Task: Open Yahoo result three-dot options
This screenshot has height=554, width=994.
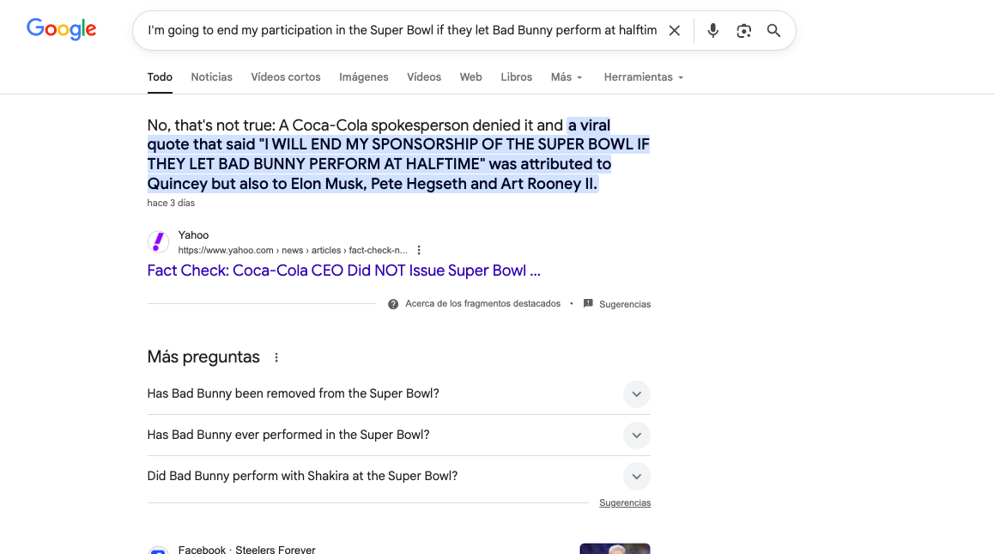Action: [x=419, y=250]
